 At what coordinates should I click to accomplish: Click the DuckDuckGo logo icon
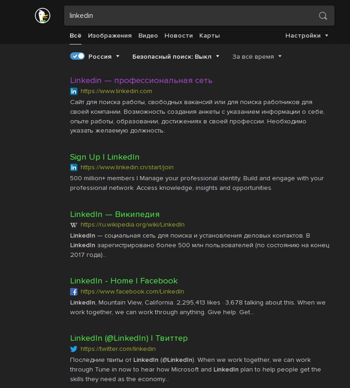point(43,16)
